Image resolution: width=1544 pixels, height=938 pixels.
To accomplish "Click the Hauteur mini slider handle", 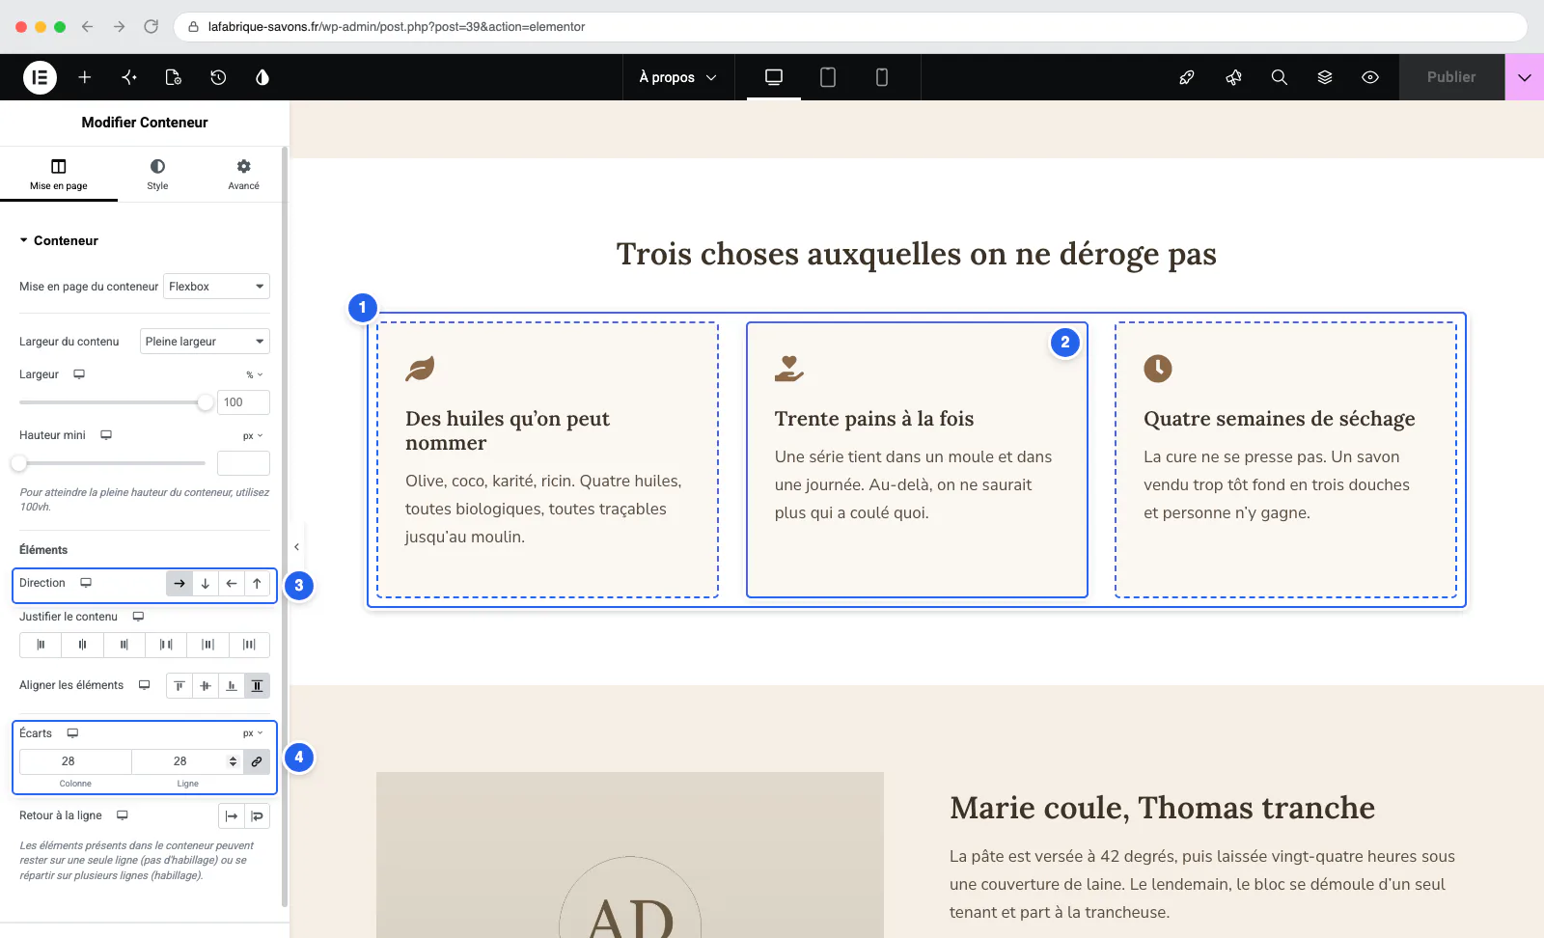I will [x=19, y=463].
